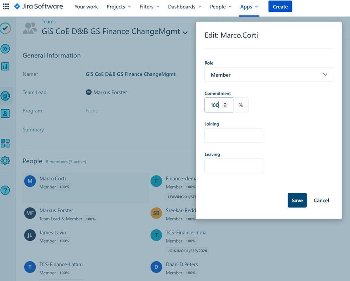Click the team name value link
This screenshot has height=281, width=350.
point(131,74)
